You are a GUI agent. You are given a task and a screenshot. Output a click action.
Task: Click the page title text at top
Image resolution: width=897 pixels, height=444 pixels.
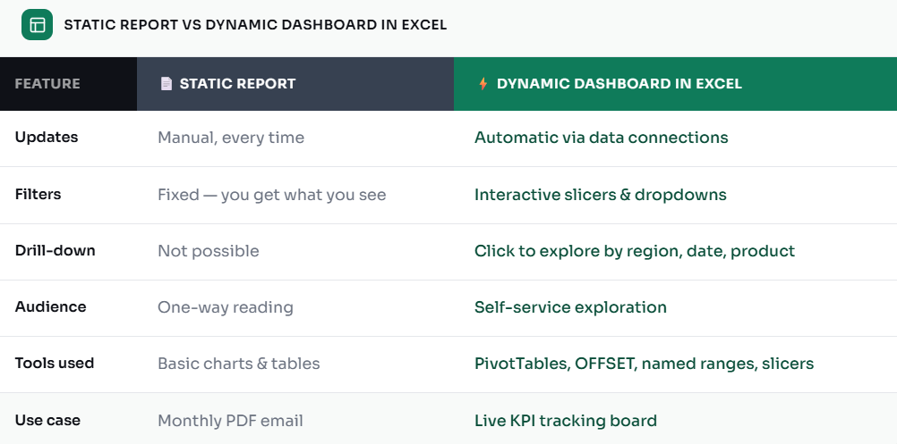[255, 25]
